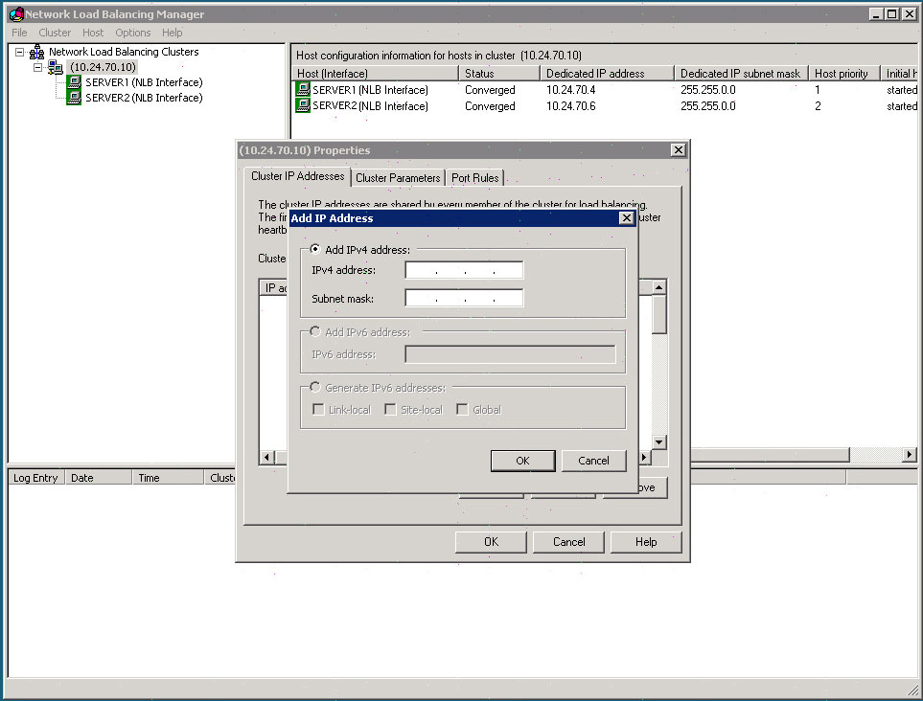The width and height of the screenshot is (923, 701).
Task: Click the Log Entry column header
Action: coord(35,478)
